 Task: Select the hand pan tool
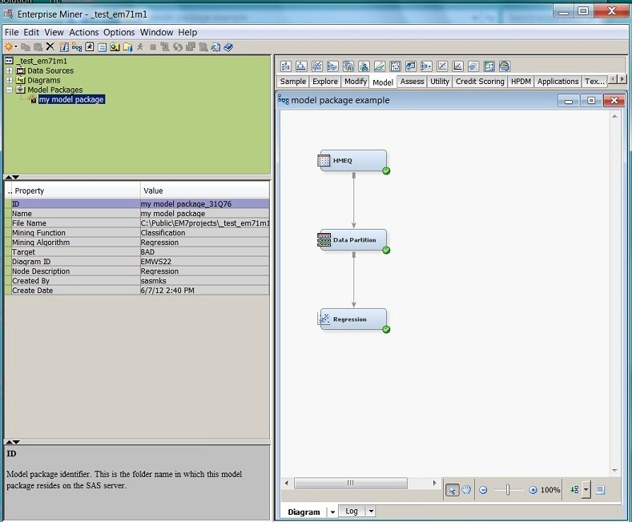[465, 490]
